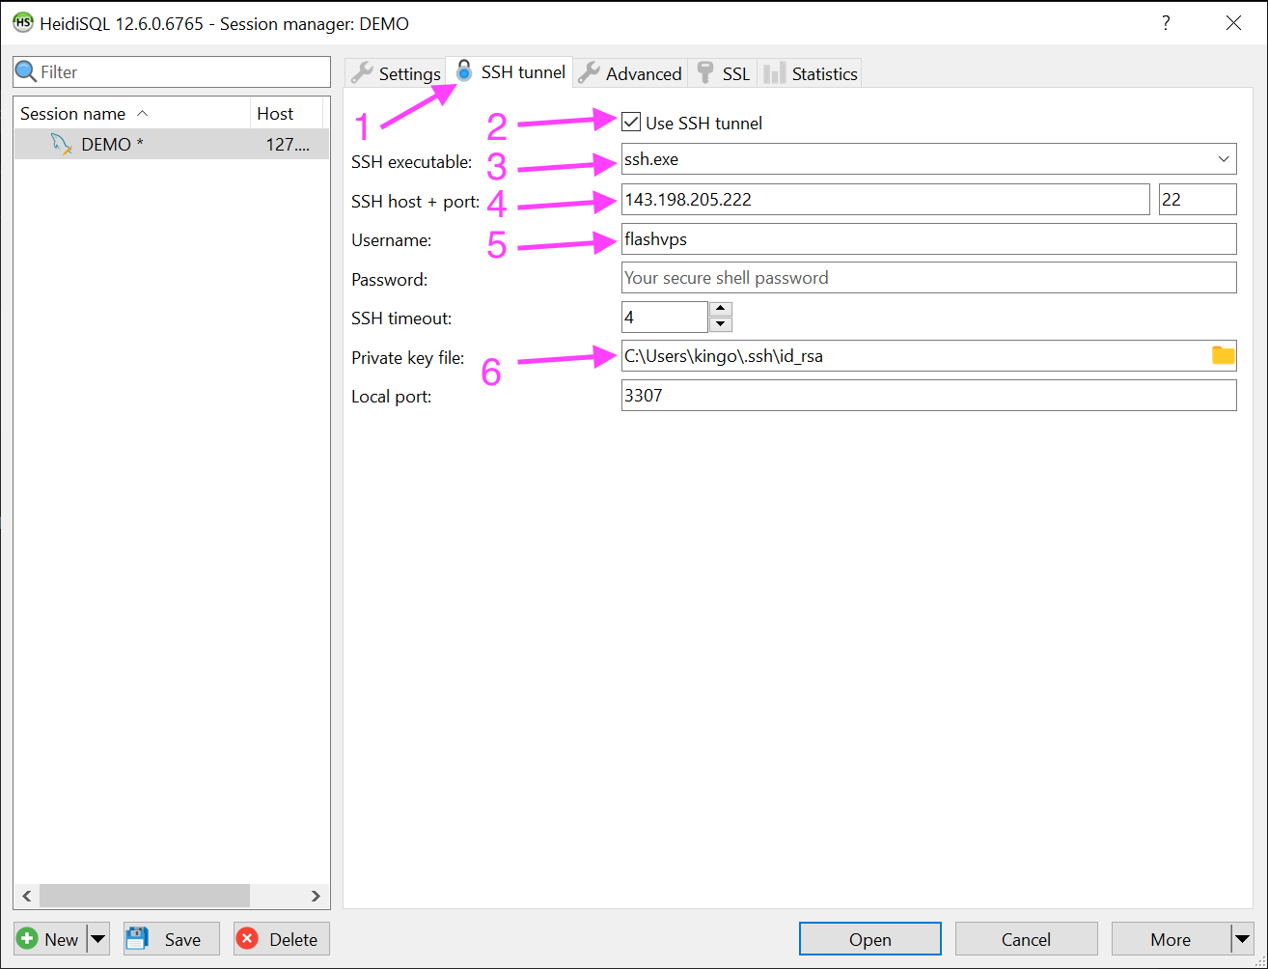Click the DEMO session dolphin icon
1268x969 pixels.
point(62,145)
